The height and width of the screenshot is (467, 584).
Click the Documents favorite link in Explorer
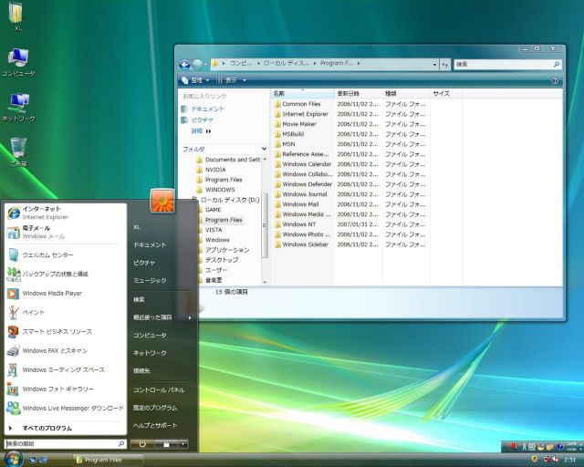click(203, 109)
